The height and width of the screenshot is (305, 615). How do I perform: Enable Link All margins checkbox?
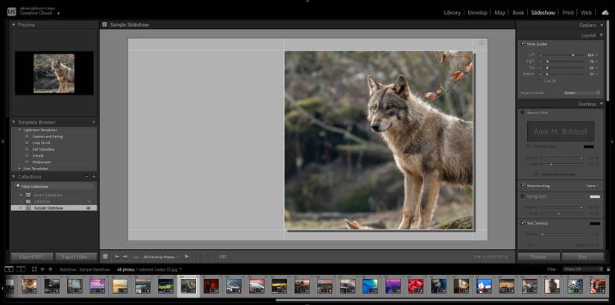[x=540, y=81]
